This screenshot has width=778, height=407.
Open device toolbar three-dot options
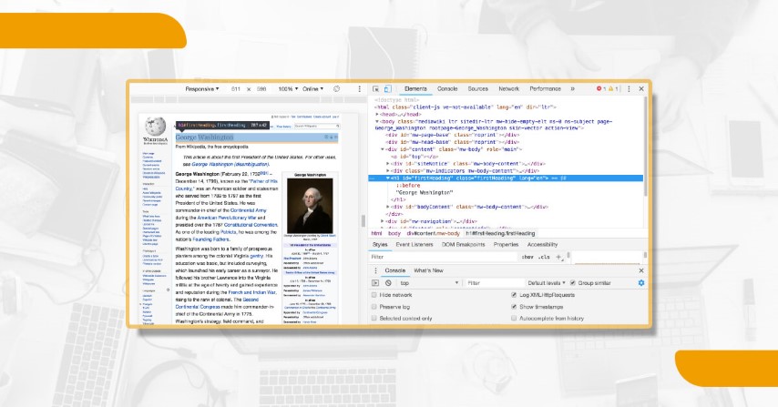(360, 88)
